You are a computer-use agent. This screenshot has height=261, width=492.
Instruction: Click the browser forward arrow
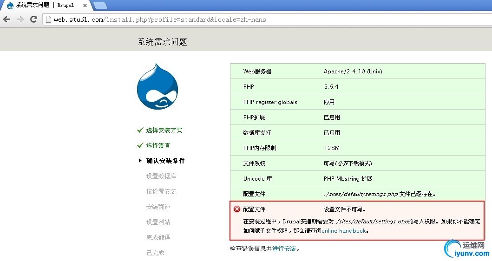pyautogui.click(x=20, y=20)
